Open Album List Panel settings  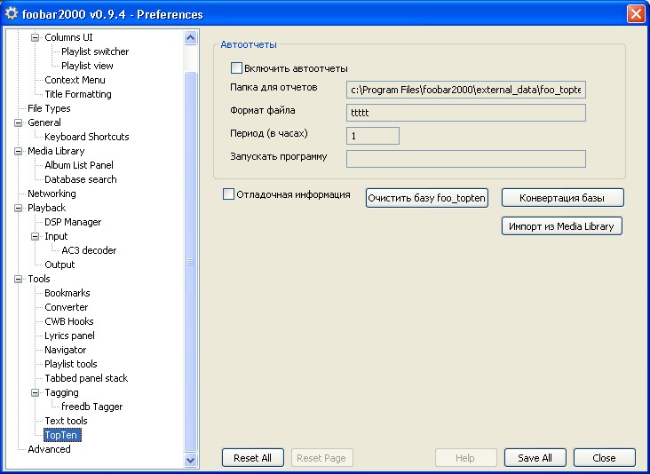[x=79, y=165]
